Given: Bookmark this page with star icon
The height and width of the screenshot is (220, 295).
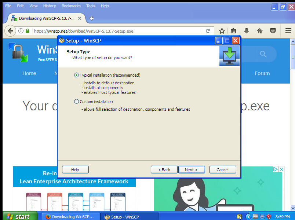Looking at the screenshot, I should (222, 31).
